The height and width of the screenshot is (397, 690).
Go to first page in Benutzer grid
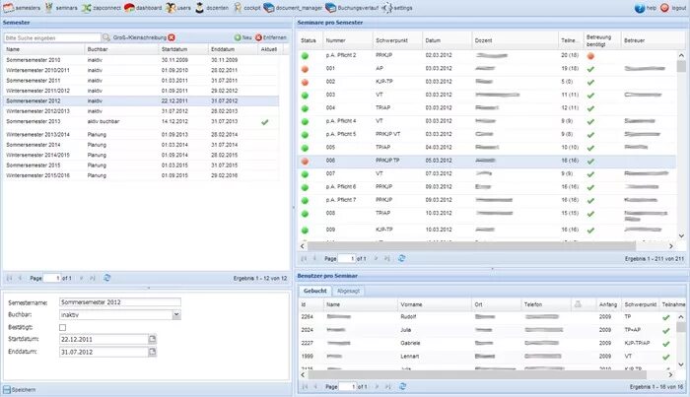click(305, 386)
